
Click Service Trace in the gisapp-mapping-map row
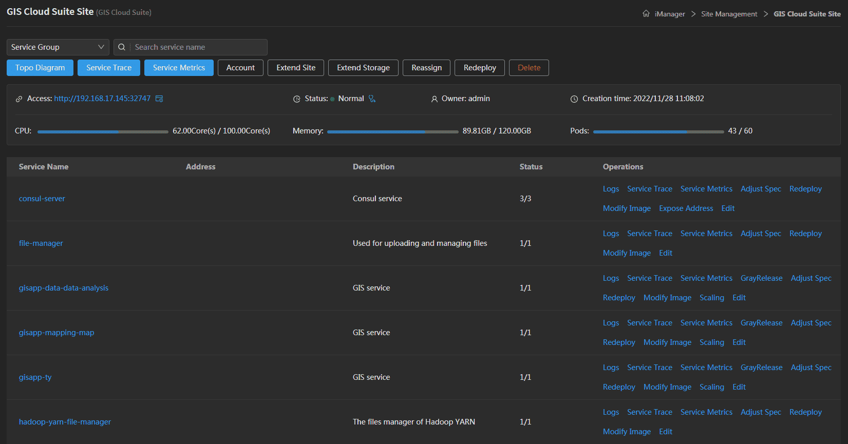click(x=649, y=323)
